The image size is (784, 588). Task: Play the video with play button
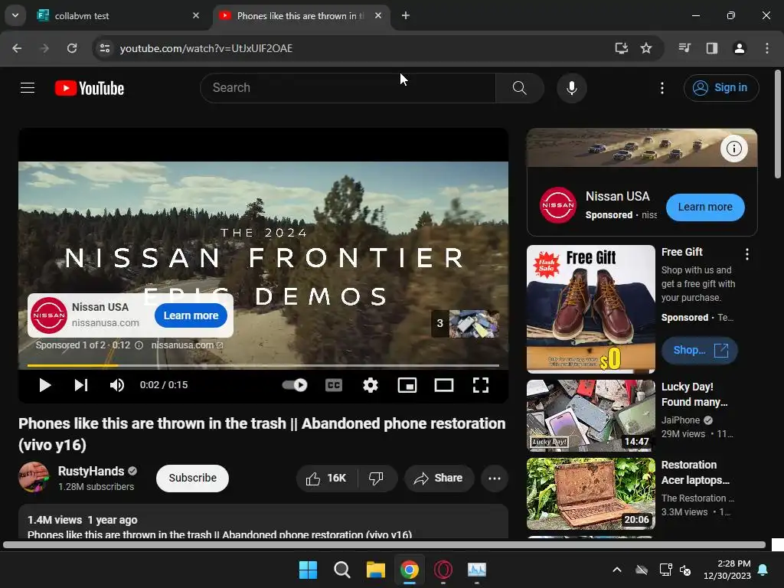point(45,385)
